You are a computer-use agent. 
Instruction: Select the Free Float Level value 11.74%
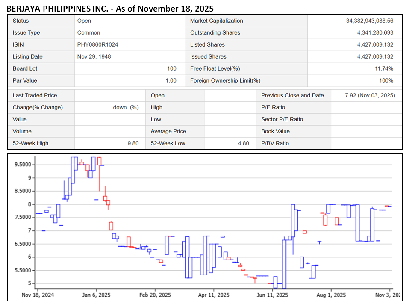(384, 69)
